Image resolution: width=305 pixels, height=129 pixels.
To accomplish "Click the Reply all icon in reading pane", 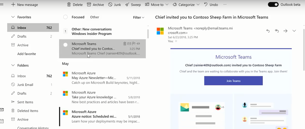I will click(x=277, y=31).
